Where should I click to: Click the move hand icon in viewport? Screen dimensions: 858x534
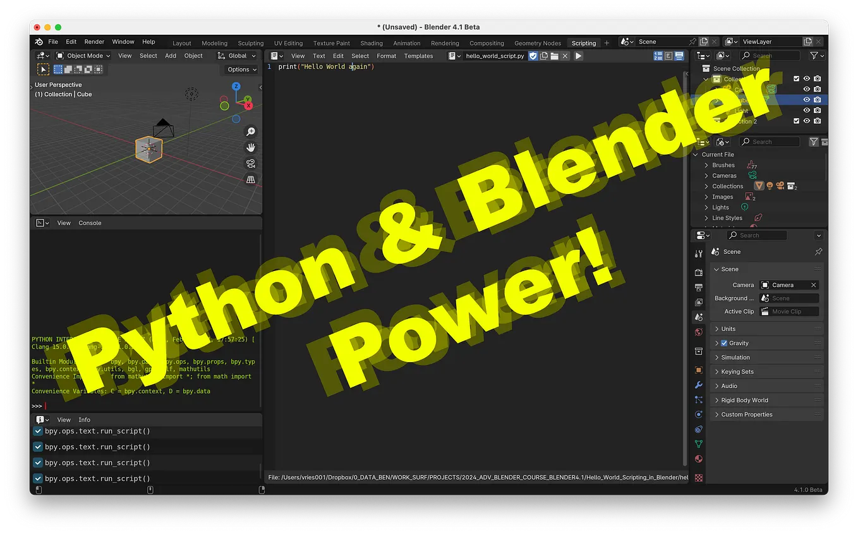coord(250,147)
